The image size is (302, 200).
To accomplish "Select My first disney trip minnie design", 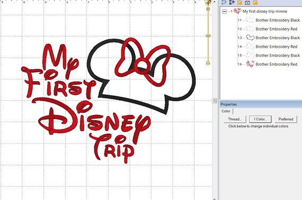I will 264,11.
